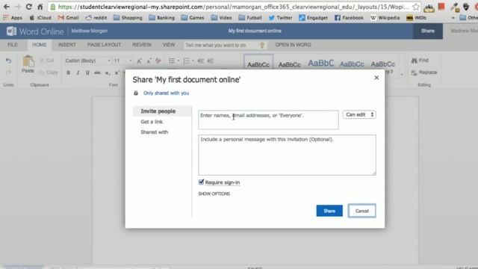Click the Bullets list icon
The height and width of the screenshot is (269, 478).
point(172,61)
